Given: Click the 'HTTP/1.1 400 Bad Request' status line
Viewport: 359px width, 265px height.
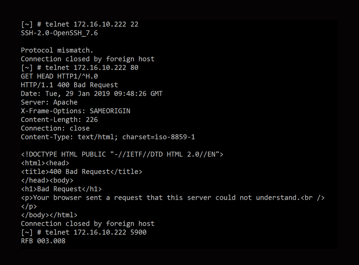Looking at the screenshot, I should pos(69,85).
